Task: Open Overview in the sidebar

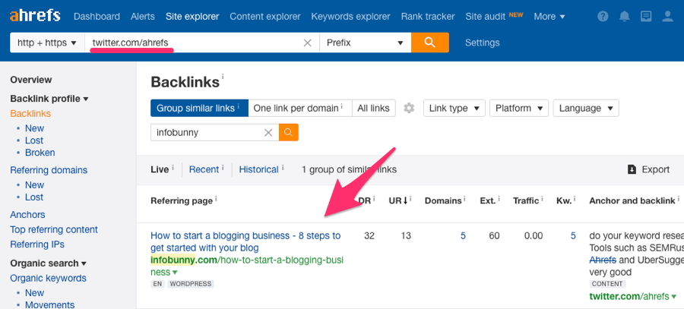Action: tap(31, 80)
